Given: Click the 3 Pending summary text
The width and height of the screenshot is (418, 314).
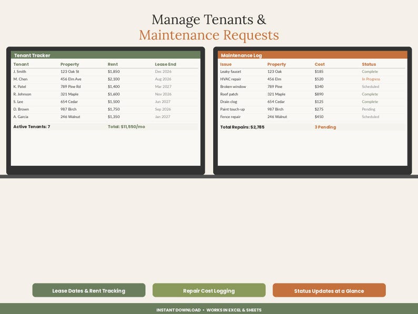Looking at the screenshot, I should coord(325,127).
